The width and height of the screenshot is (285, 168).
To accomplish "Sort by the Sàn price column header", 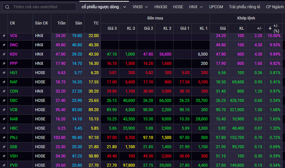I will pyautogui.click(x=78, y=23).
